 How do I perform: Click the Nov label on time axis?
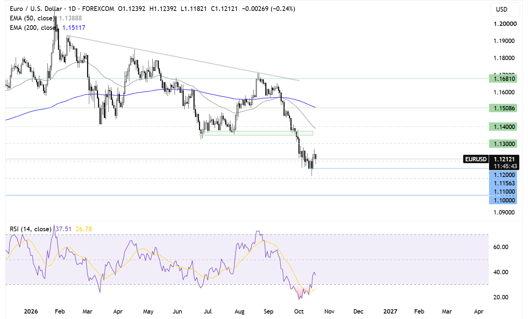point(329,311)
